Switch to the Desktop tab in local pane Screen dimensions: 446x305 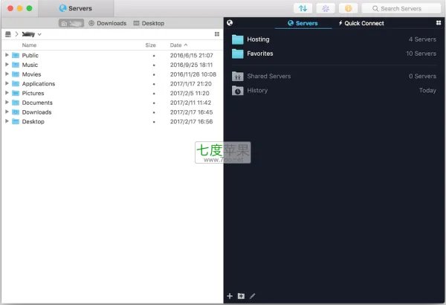pyautogui.click(x=149, y=23)
